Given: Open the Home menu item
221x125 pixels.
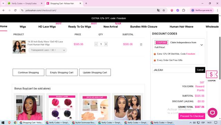Looking at the screenshot, I should (3, 26).
